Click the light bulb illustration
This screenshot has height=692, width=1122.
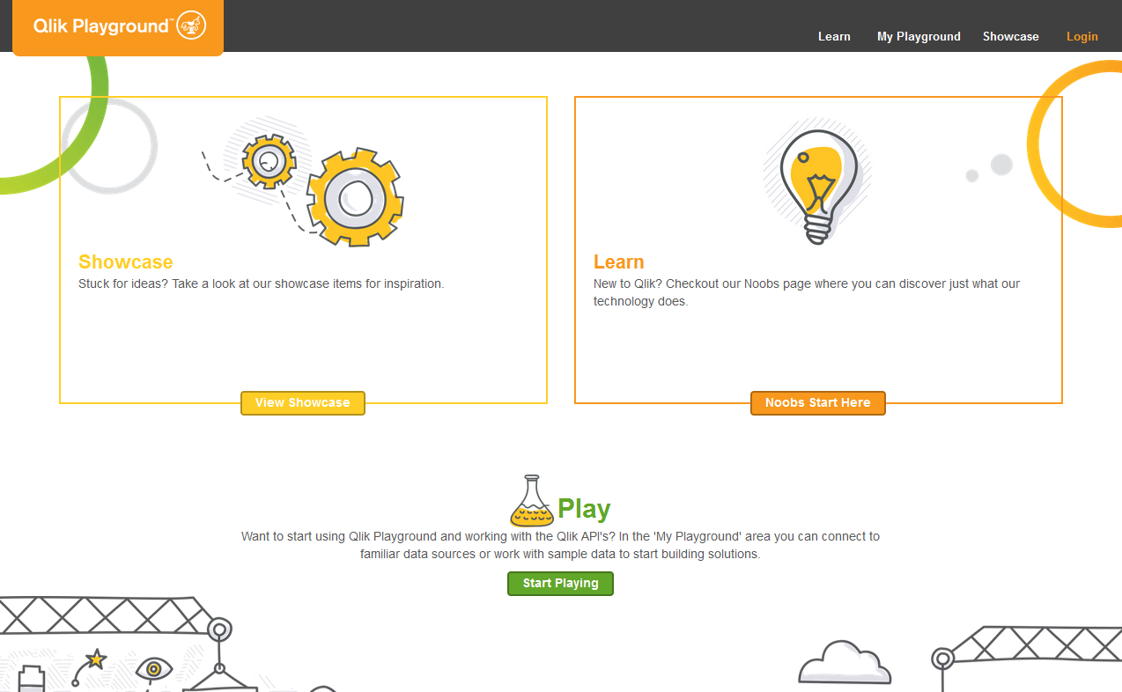(818, 183)
